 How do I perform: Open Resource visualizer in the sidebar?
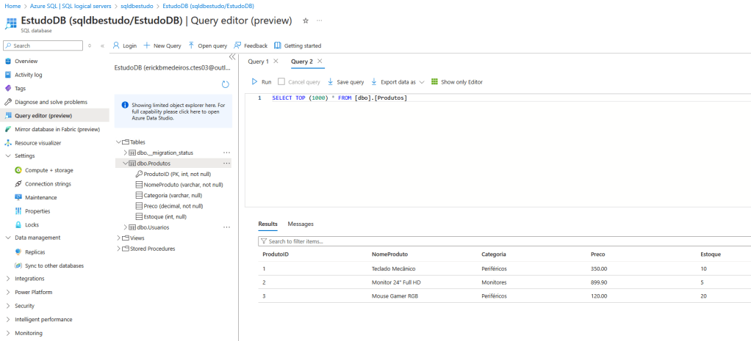click(37, 143)
